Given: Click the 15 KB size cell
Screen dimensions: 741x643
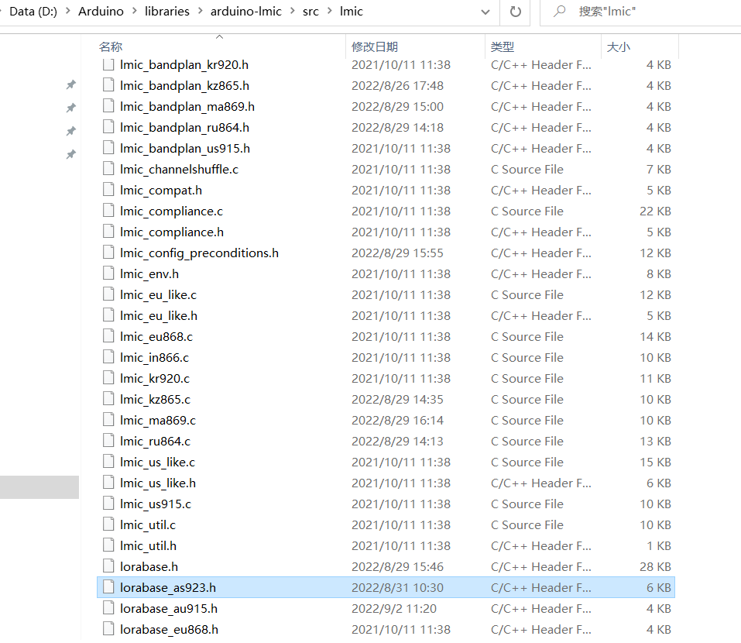Looking at the screenshot, I should (655, 462).
